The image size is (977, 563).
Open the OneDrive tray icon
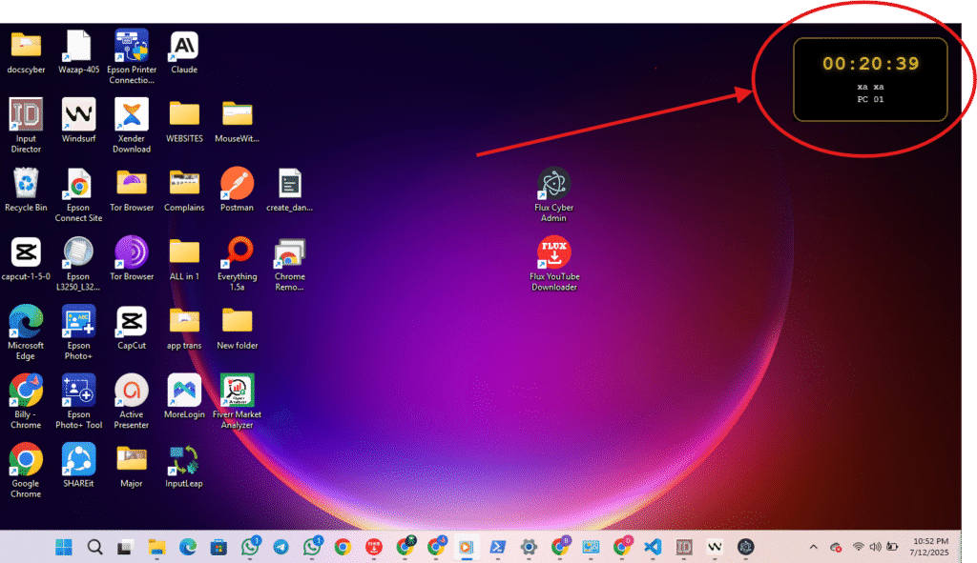(836, 548)
